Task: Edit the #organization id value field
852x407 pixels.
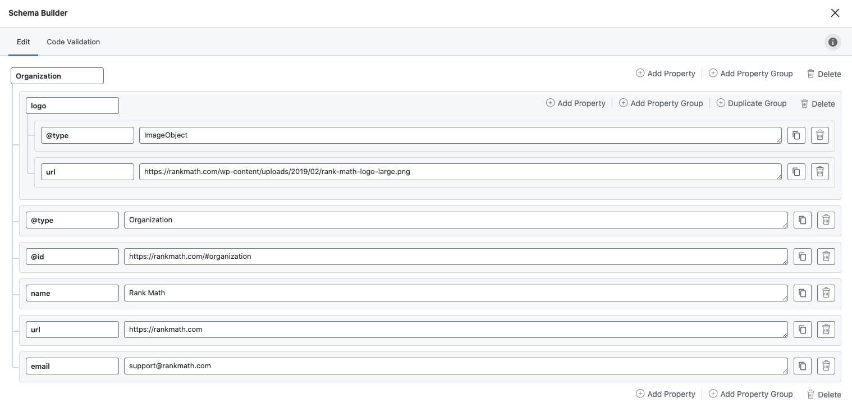Action: 456,257
